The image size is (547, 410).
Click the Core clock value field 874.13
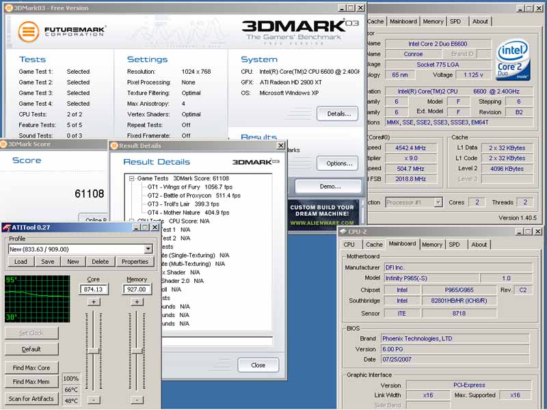pos(94,289)
